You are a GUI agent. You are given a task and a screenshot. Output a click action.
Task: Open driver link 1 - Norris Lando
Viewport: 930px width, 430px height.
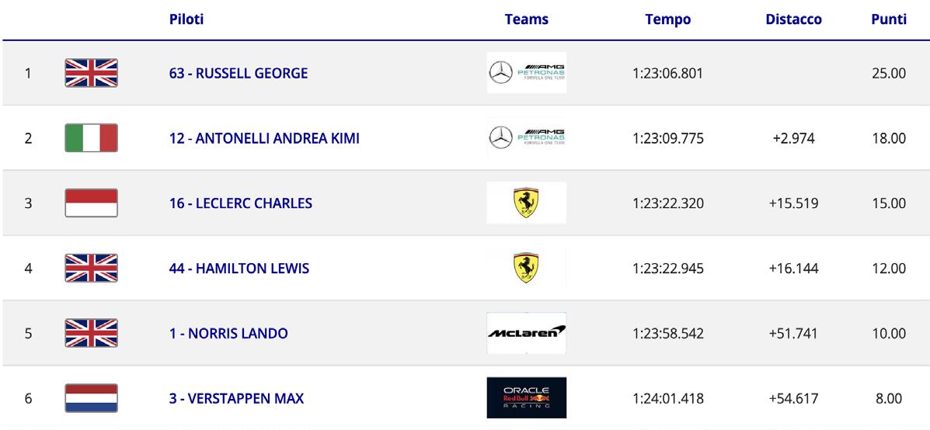(228, 334)
